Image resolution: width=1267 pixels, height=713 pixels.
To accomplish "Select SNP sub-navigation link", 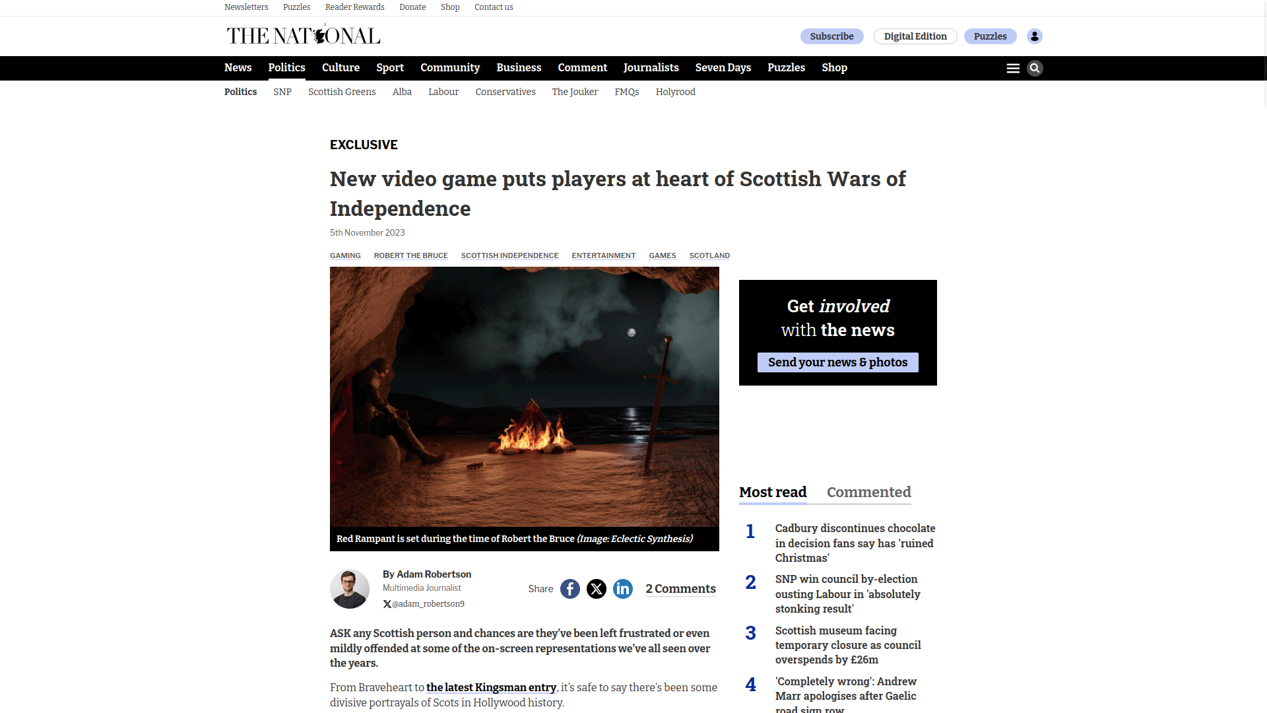I will point(282,92).
